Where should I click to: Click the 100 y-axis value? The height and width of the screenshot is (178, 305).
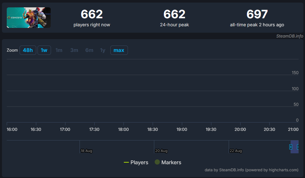295,89
